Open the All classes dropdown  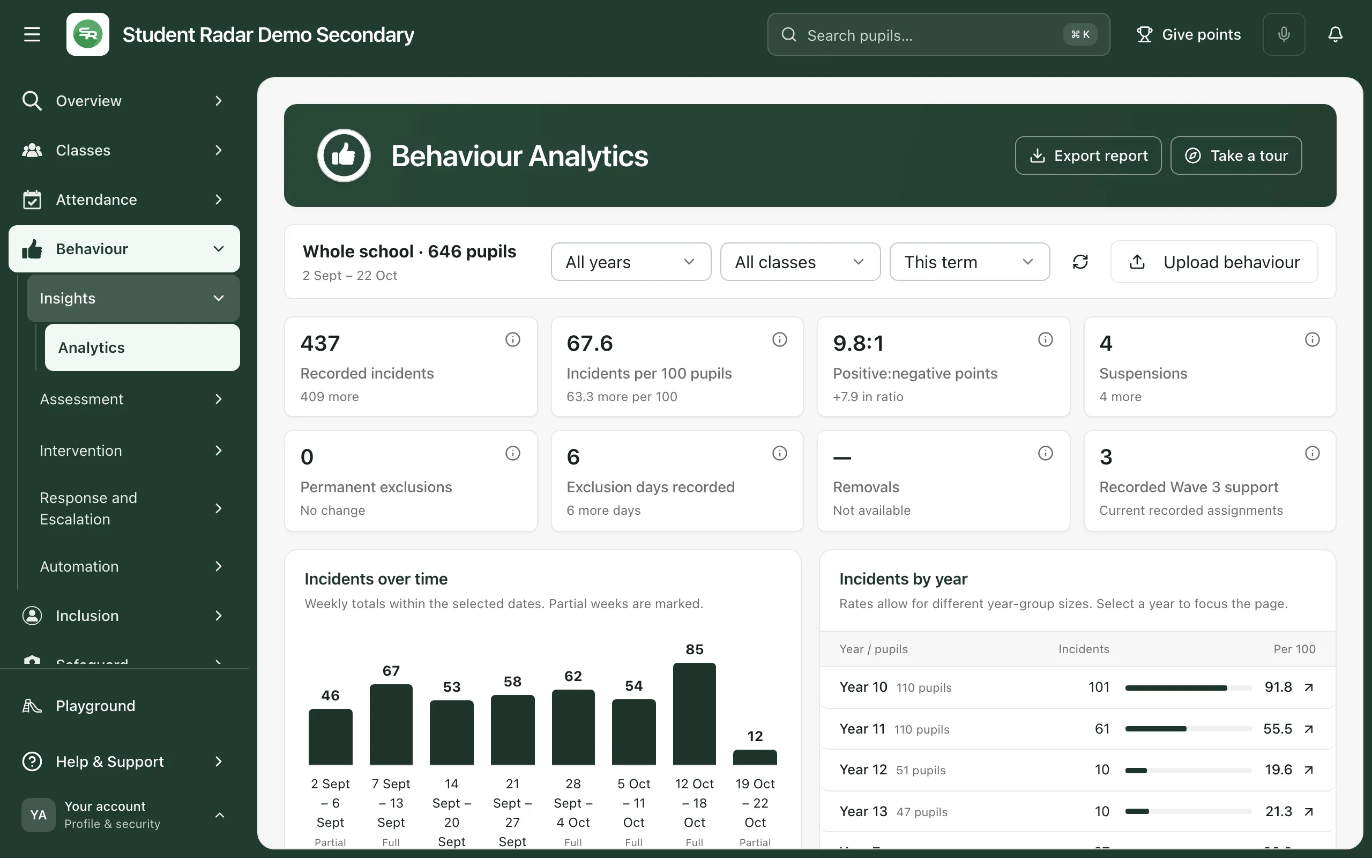tap(800, 262)
